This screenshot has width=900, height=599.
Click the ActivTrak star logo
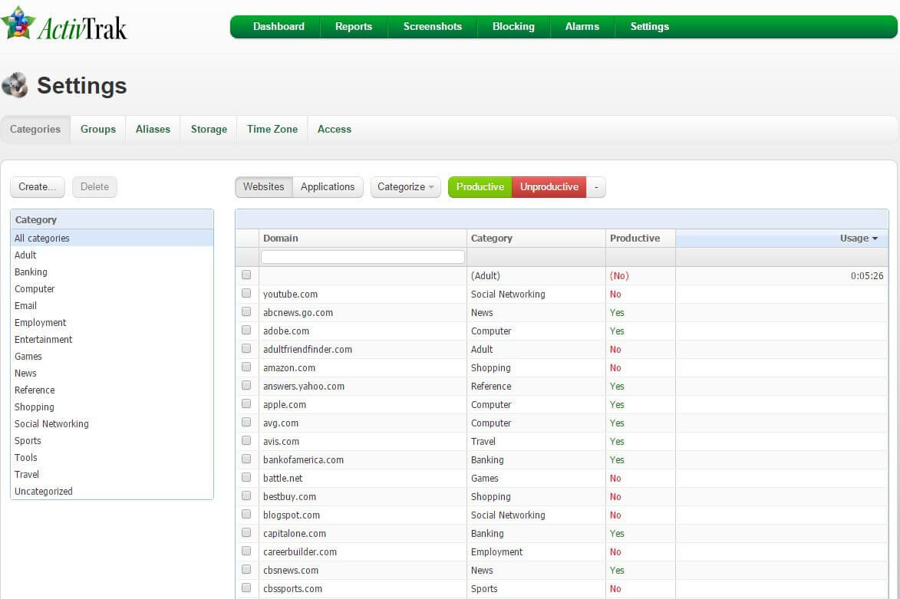18,23
